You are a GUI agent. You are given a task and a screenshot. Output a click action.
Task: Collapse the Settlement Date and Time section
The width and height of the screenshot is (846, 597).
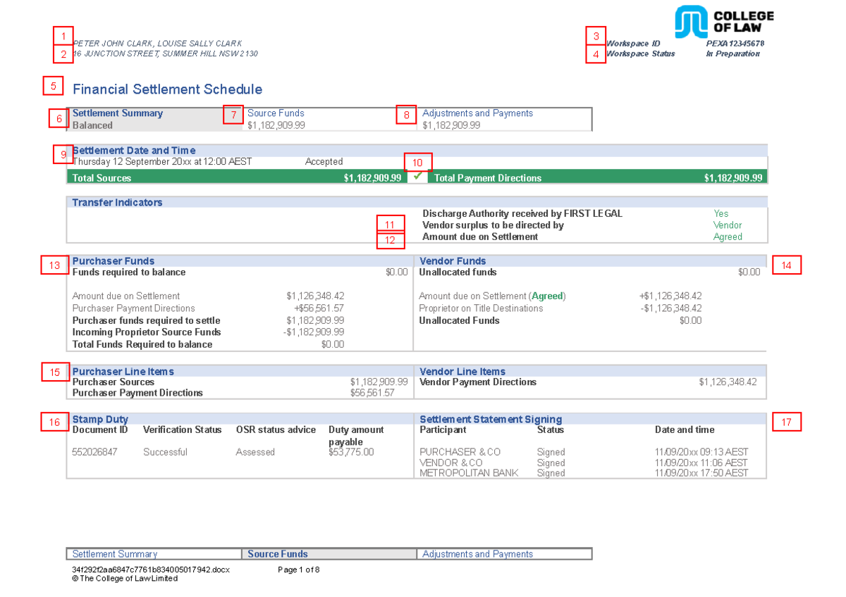click(x=134, y=150)
